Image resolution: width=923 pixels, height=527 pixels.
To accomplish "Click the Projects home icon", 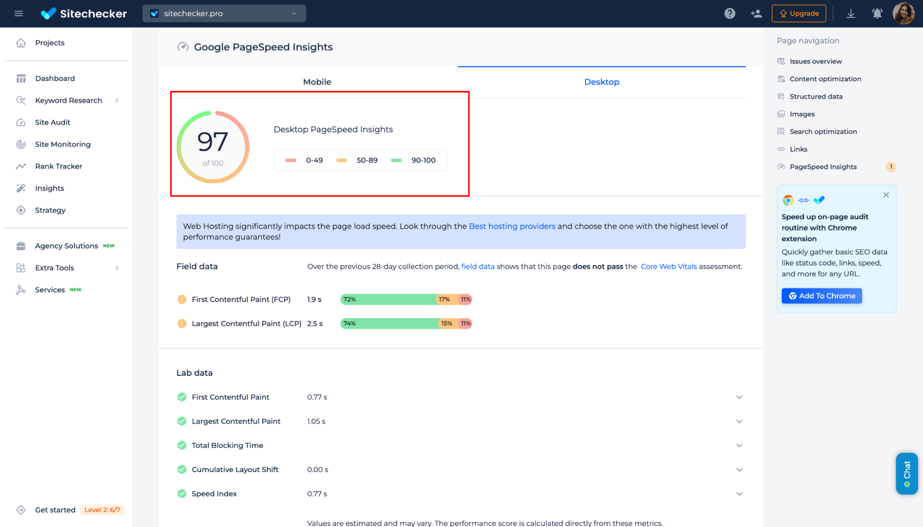I will 21,43.
